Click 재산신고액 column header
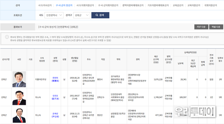This screenshot has height=124, width=224. coord(156,59)
